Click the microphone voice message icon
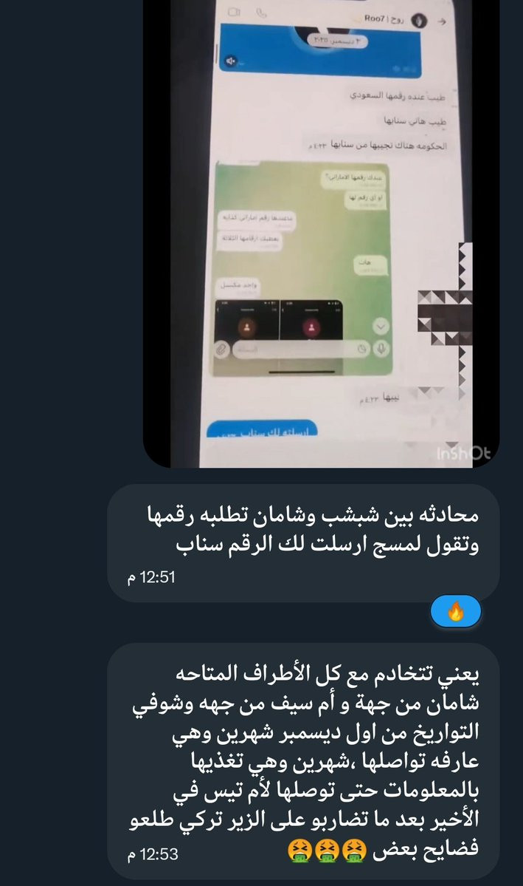The image size is (523, 886). tap(381, 349)
